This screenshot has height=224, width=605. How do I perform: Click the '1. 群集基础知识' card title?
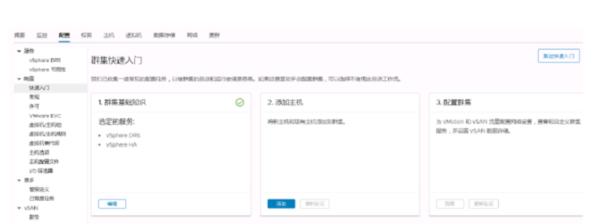(x=122, y=103)
